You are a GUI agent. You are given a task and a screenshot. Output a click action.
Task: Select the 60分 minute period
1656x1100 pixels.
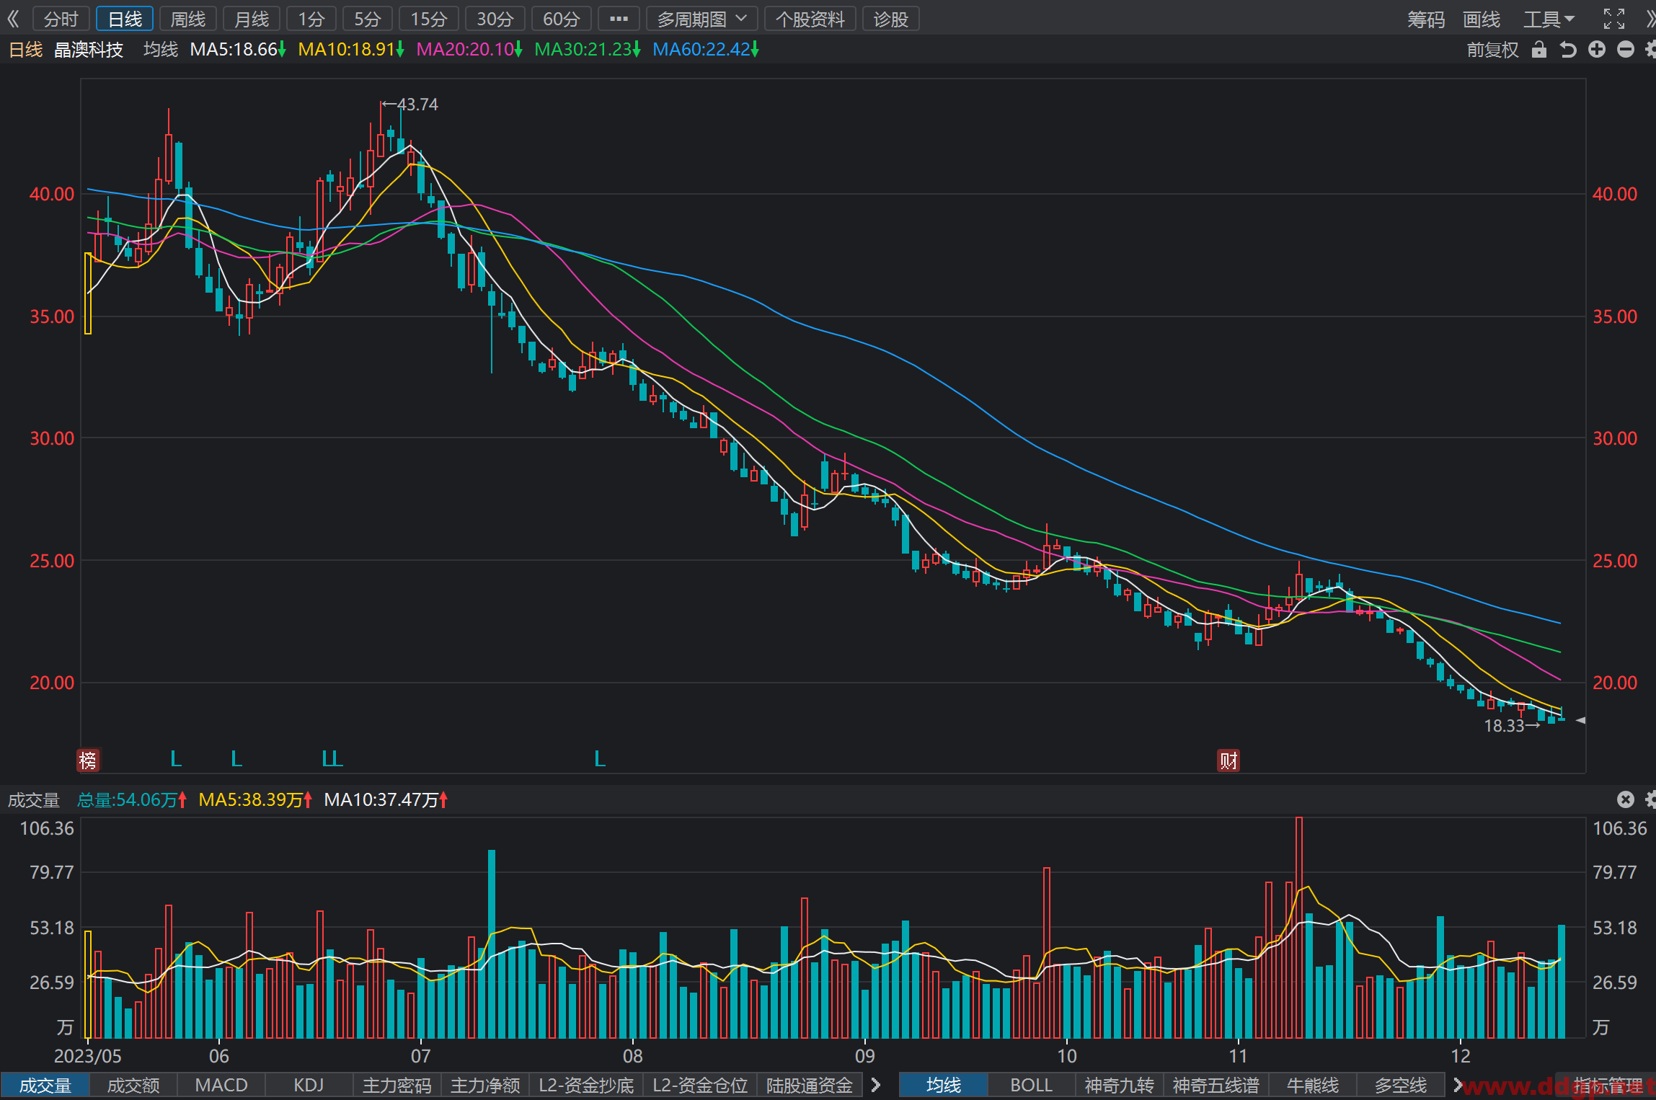tap(561, 19)
